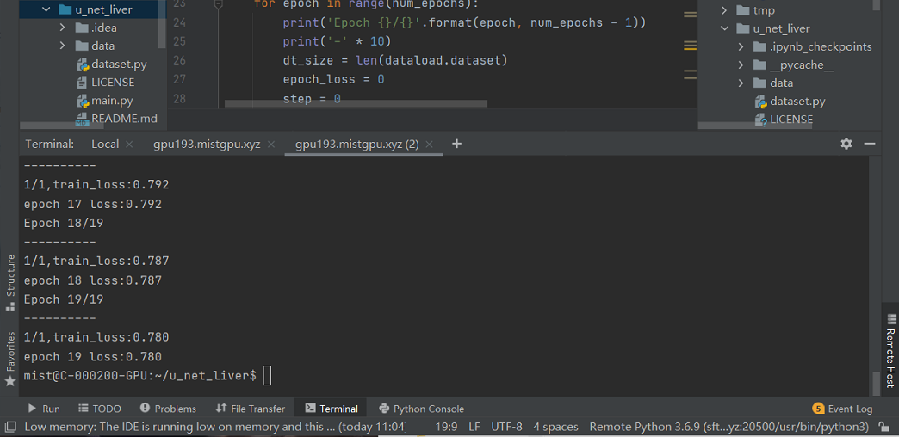
Task: Change line separator LF
Action: (x=474, y=427)
